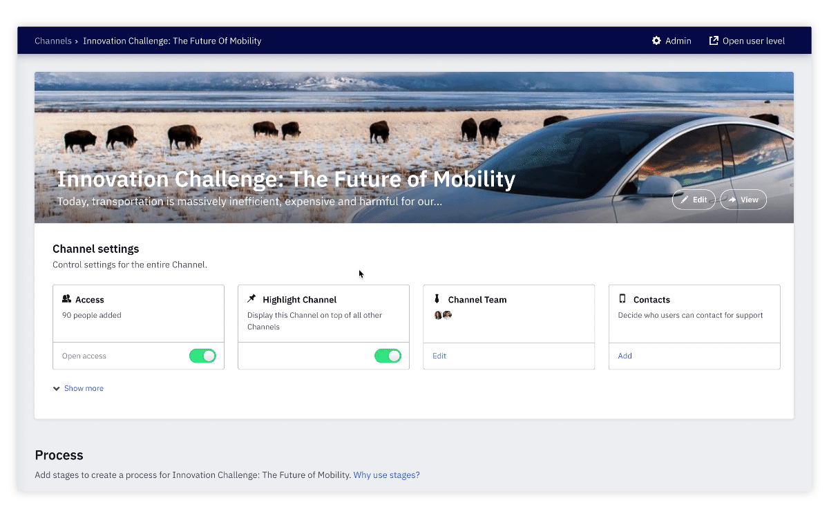Click Edit link in Channel Team card
Screen dimensions: 829x518
tap(439, 356)
